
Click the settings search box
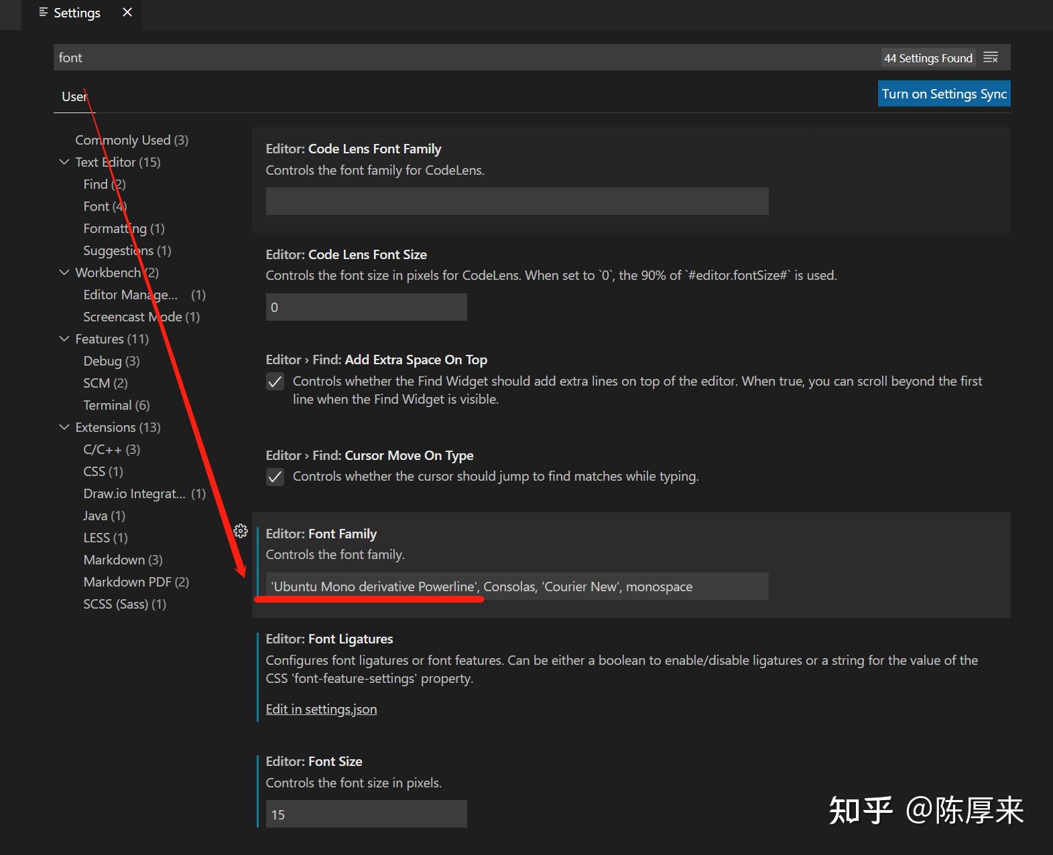(x=462, y=58)
